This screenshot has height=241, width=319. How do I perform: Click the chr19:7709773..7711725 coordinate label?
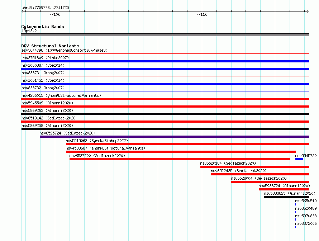[x=45, y=8]
